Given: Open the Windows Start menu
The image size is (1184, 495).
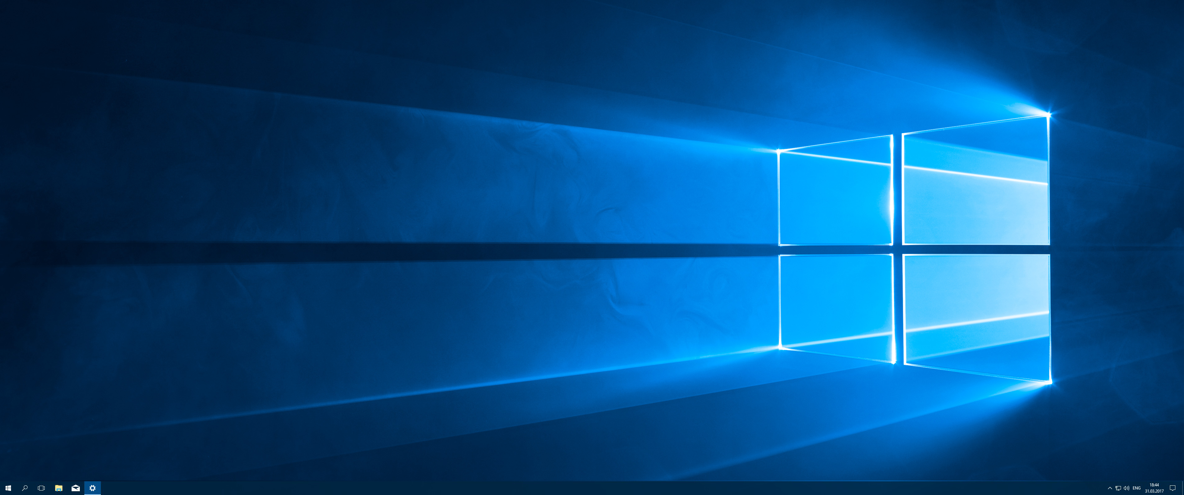Looking at the screenshot, I should (8, 488).
